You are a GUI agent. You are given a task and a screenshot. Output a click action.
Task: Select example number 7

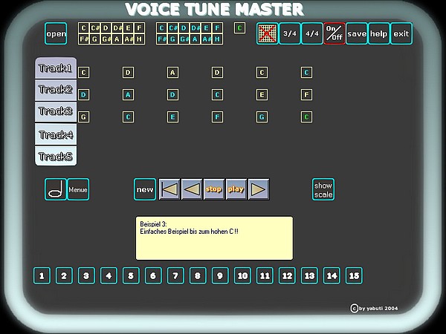click(x=175, y=276)
